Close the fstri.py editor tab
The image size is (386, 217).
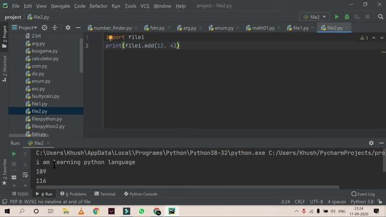tap(169, 28)
